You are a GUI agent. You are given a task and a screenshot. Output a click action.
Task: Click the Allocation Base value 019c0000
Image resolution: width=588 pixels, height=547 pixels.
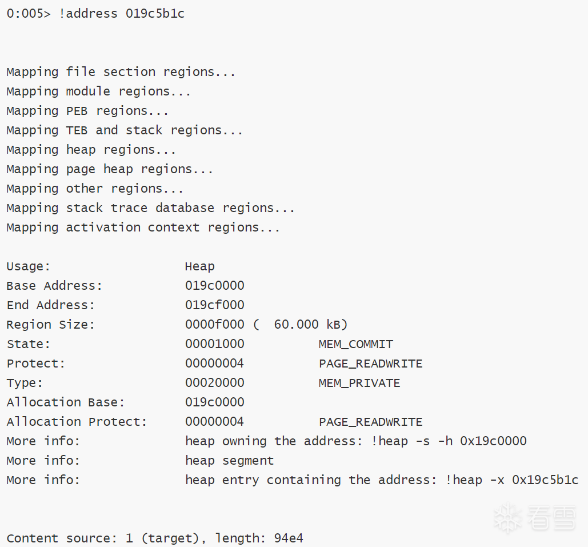pos(214,402)
